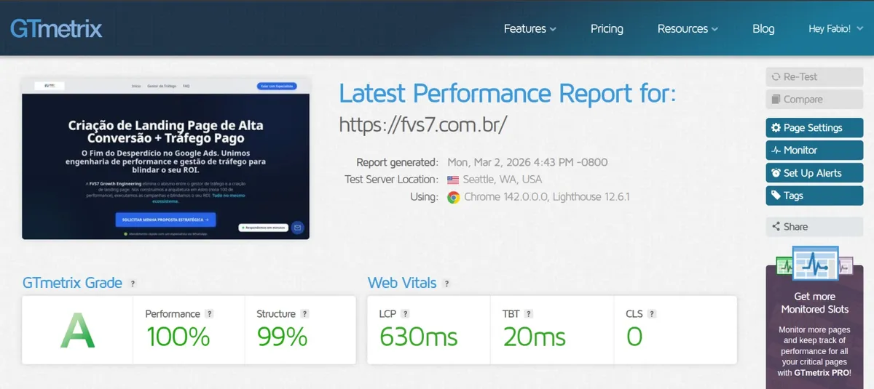The width and height of the screenshot is (874, 389).
Task: Click the Compare button
Action: point(814,100)
